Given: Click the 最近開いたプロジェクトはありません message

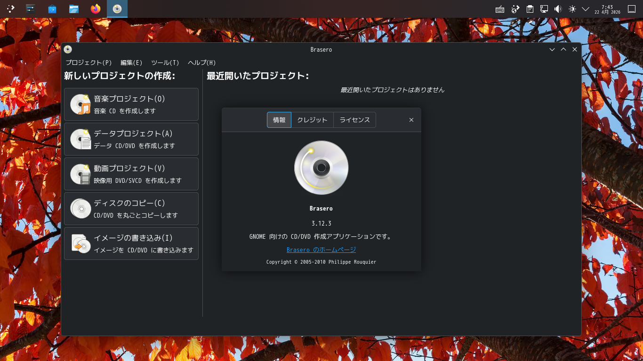Looking at the screenshot, I should (x=392, y=90).
